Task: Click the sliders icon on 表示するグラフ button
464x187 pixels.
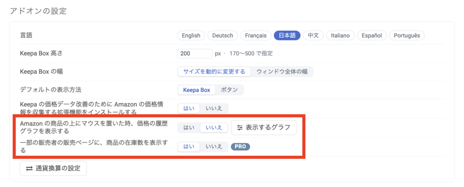Action: click(240, 128)
